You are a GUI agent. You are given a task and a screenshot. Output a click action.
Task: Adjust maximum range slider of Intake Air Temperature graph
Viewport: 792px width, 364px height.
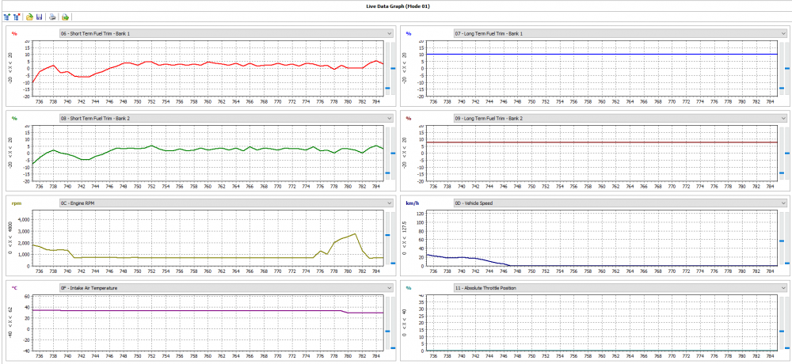(387, 331)
